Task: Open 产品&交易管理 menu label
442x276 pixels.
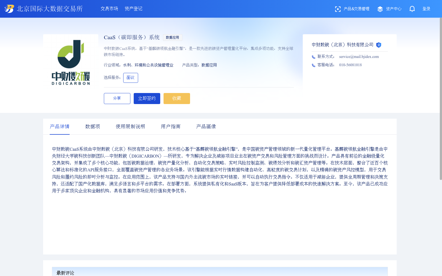Action: pyautogui.click(x=356, y=9)
